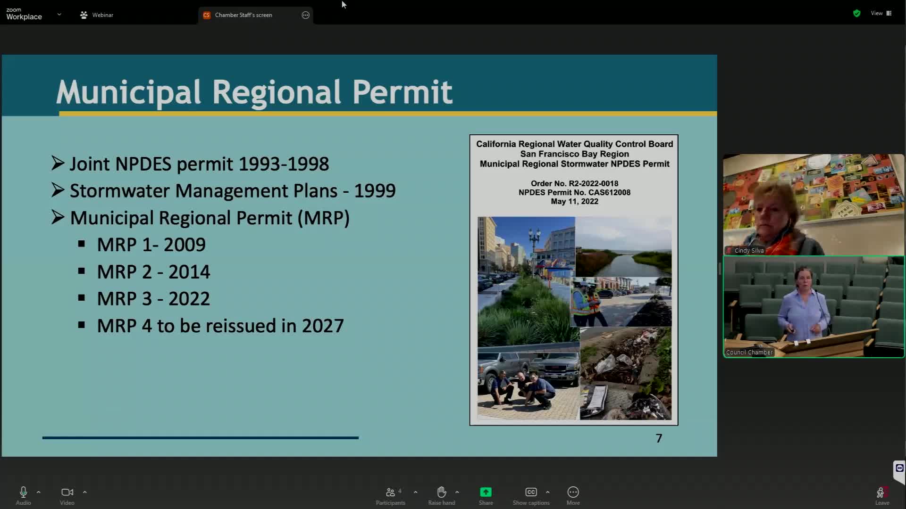Open the Participants panel
This screenshot has height=509, width=906.
coord(390,493)
